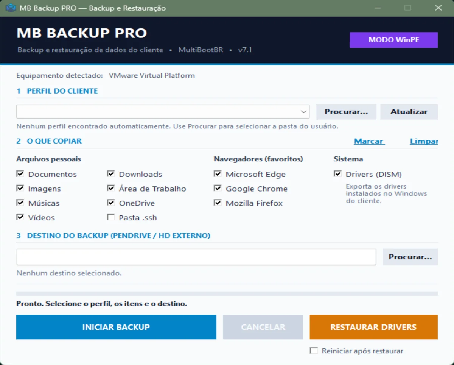Toggle the Músicas checkbox
Viewport: 454px width, 365px height.
click(x=20, y=203)
